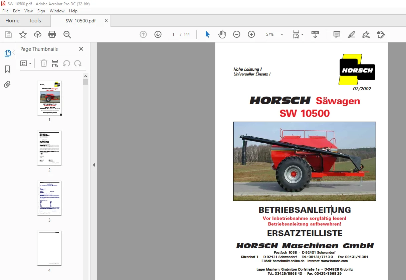This screenshot has width=406, height=280.
Task: Open the Bookmarks panel in sidebar
Action: pyautogui.click(x=7, y=69)
